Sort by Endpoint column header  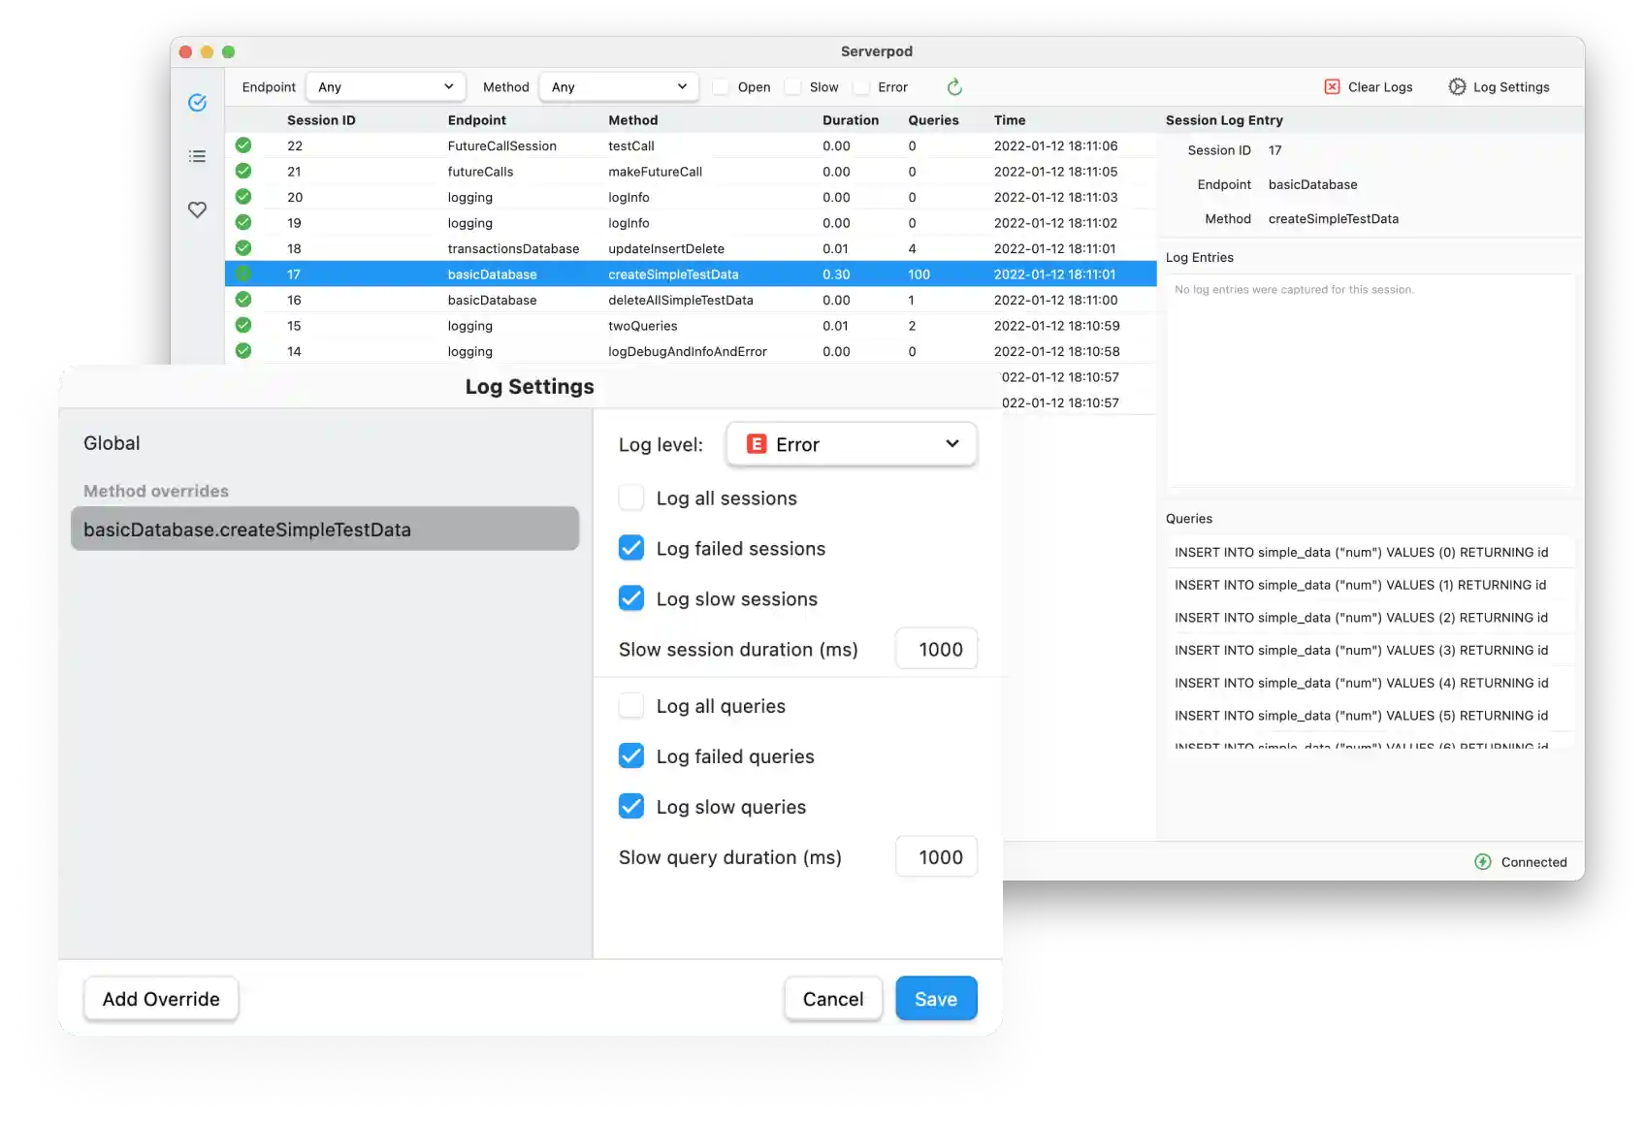coord(477,120)
